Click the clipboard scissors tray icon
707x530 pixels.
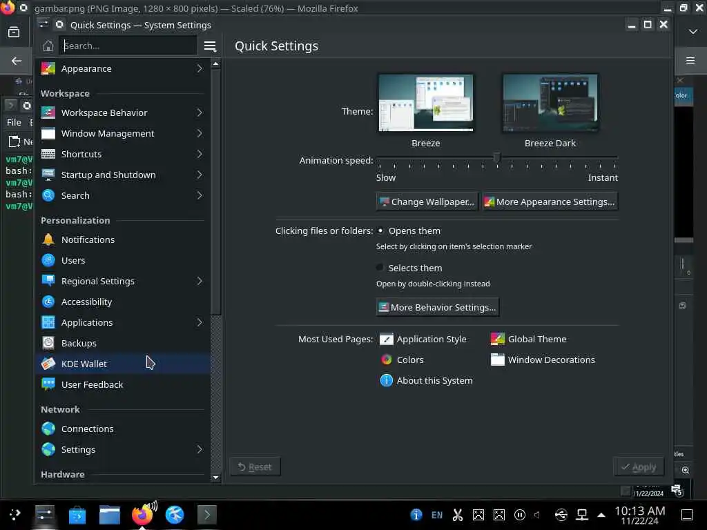tap(458, 515)
